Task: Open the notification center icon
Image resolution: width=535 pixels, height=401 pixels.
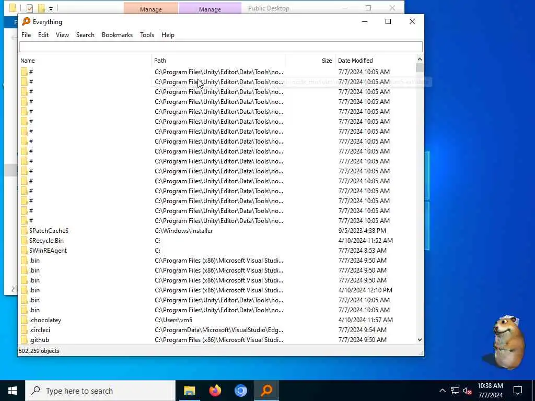Action: (518, 391)
